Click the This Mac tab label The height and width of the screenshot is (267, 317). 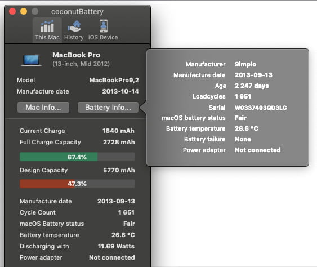click(47, 37)
